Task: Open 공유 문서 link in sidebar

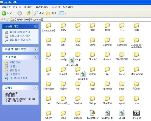Action: [15, 70]
